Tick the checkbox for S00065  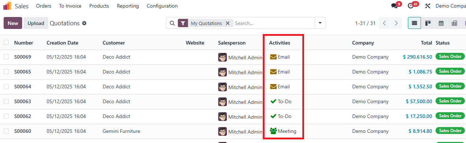pyautogui.click(x=6, y=72)
